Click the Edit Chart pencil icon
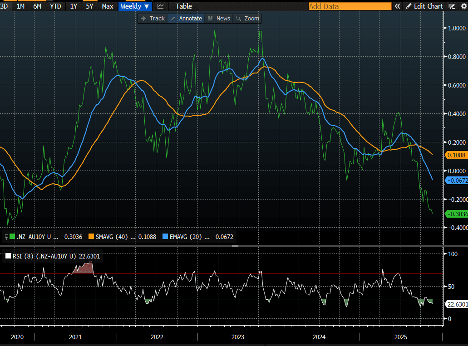The width and height of the screenshot is (468, 346). (x=409, y=6)
